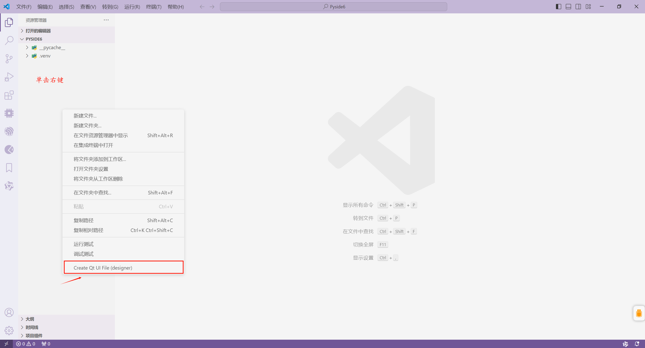
Task: Click the Accounts icon at the sidebar bottom
Action: click(9, 312)
